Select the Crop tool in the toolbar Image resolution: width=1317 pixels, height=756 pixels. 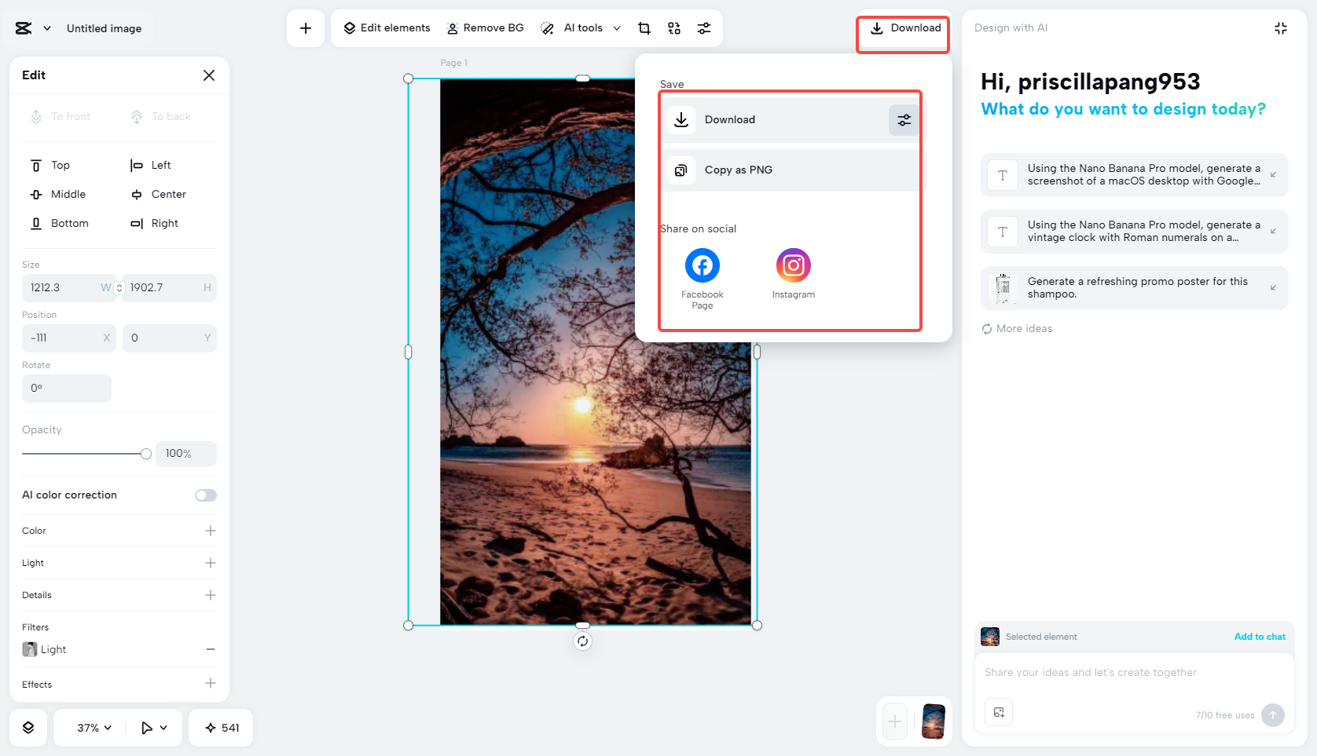tap(644, 27)
